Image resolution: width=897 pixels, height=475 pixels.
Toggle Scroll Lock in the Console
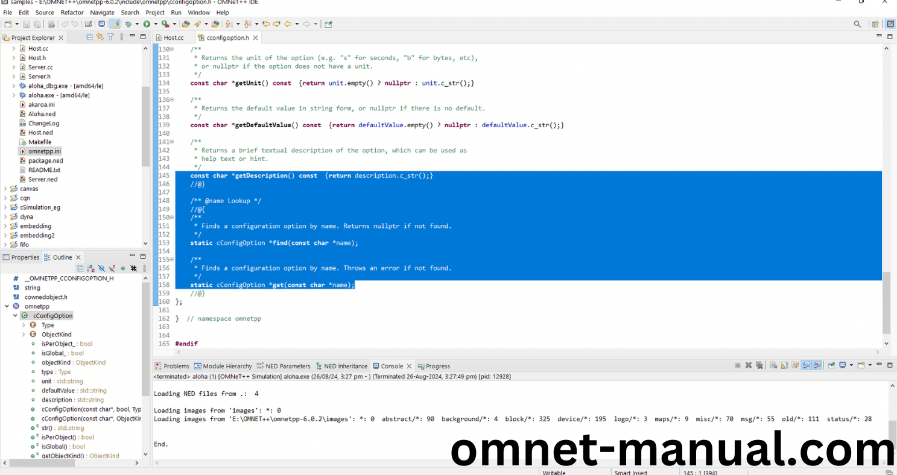(x=785, y=365)
